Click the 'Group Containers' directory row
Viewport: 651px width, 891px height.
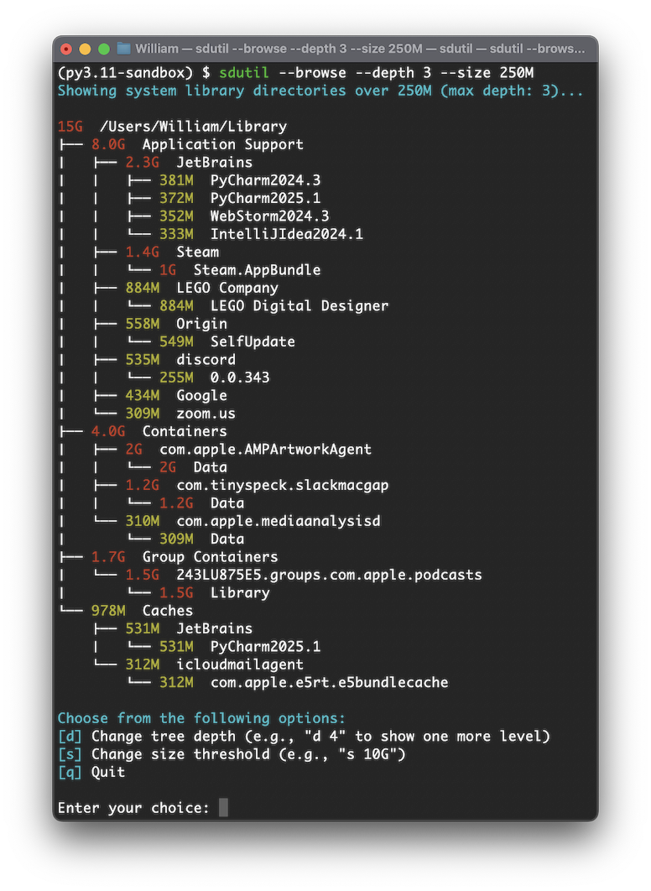point(185,557)
